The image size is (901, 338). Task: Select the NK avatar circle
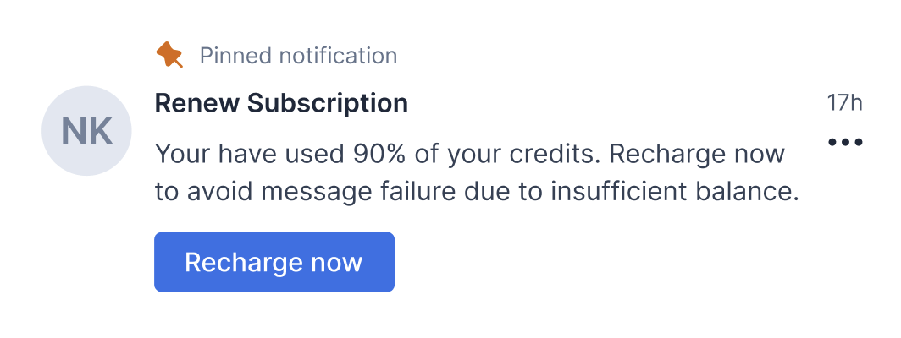click(x=86, y=131)
